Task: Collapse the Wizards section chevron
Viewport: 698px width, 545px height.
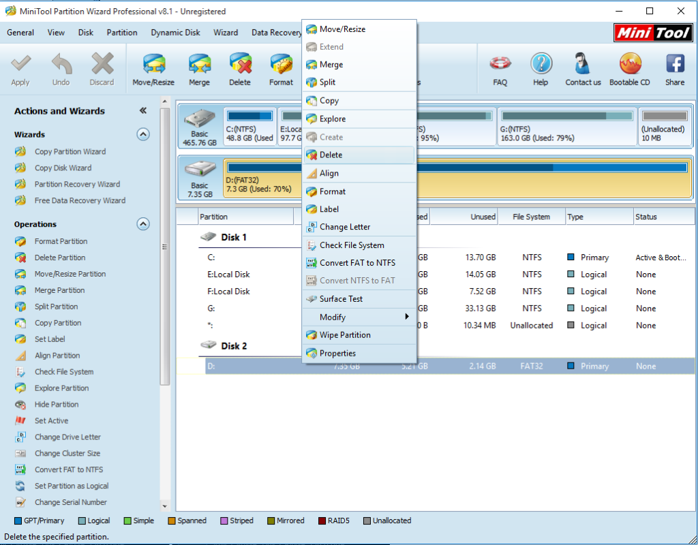Action: pyautogui.click(x=143, y=134)
